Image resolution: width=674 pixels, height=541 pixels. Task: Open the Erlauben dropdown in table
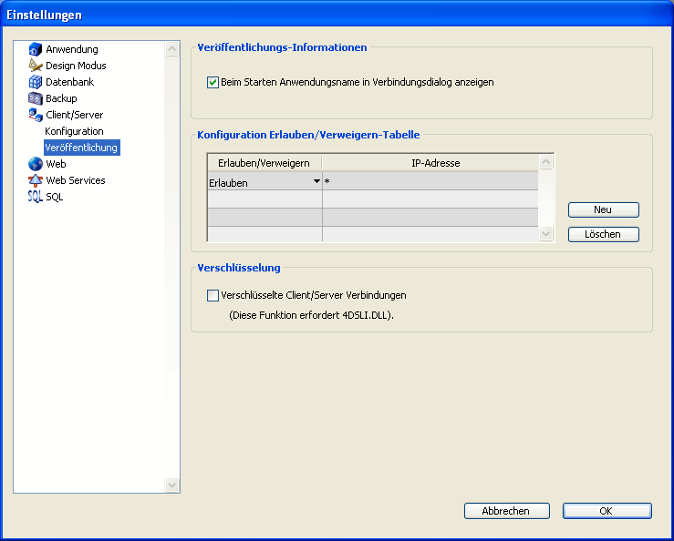point(316,182)
